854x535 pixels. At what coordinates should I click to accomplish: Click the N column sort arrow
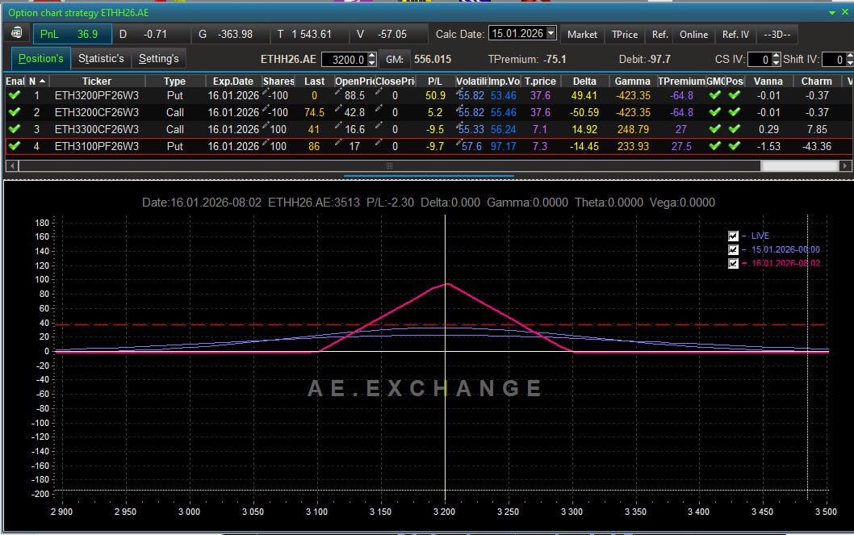(42, 81)
